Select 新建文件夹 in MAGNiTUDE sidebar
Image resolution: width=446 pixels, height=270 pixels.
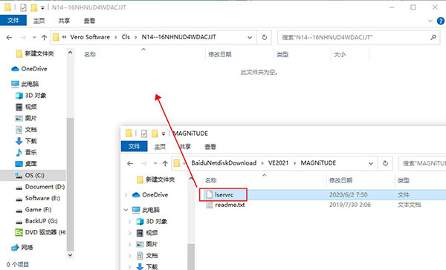click(x=156, y=180)
